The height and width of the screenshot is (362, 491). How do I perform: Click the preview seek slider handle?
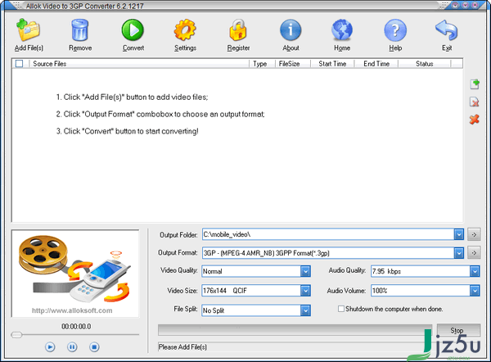[16, 335]
